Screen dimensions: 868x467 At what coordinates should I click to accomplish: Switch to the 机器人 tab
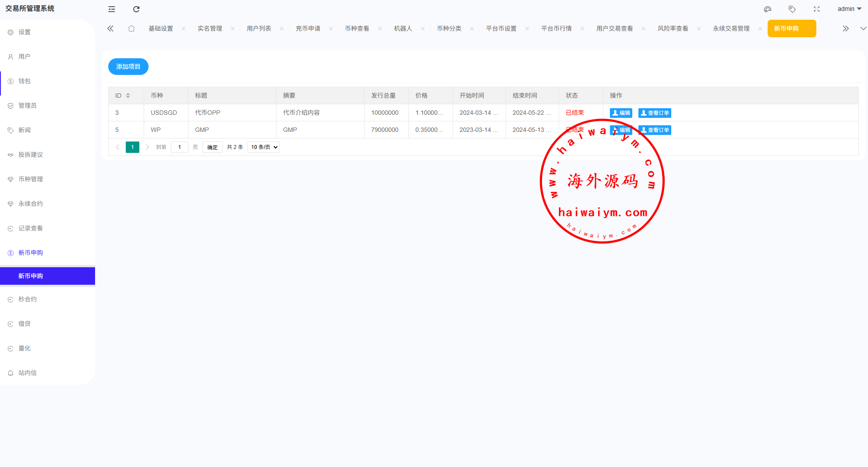click(x=403, y=28)
